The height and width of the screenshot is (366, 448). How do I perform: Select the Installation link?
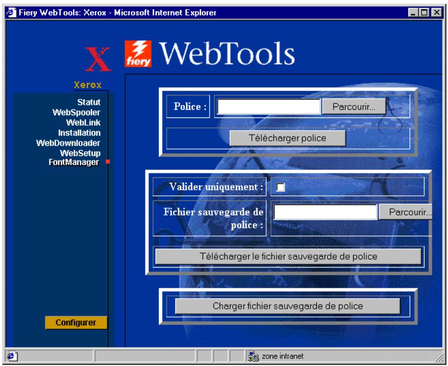[x=79, y=133]
